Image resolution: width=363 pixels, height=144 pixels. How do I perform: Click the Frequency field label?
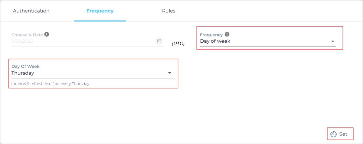point(211,35)
